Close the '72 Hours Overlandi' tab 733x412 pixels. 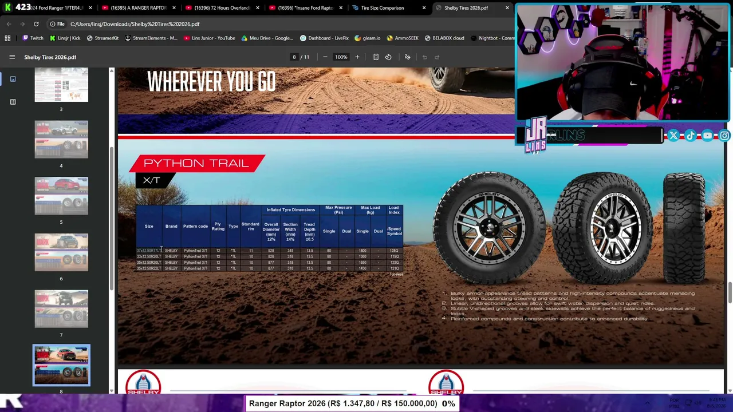[x=257, y=8]
